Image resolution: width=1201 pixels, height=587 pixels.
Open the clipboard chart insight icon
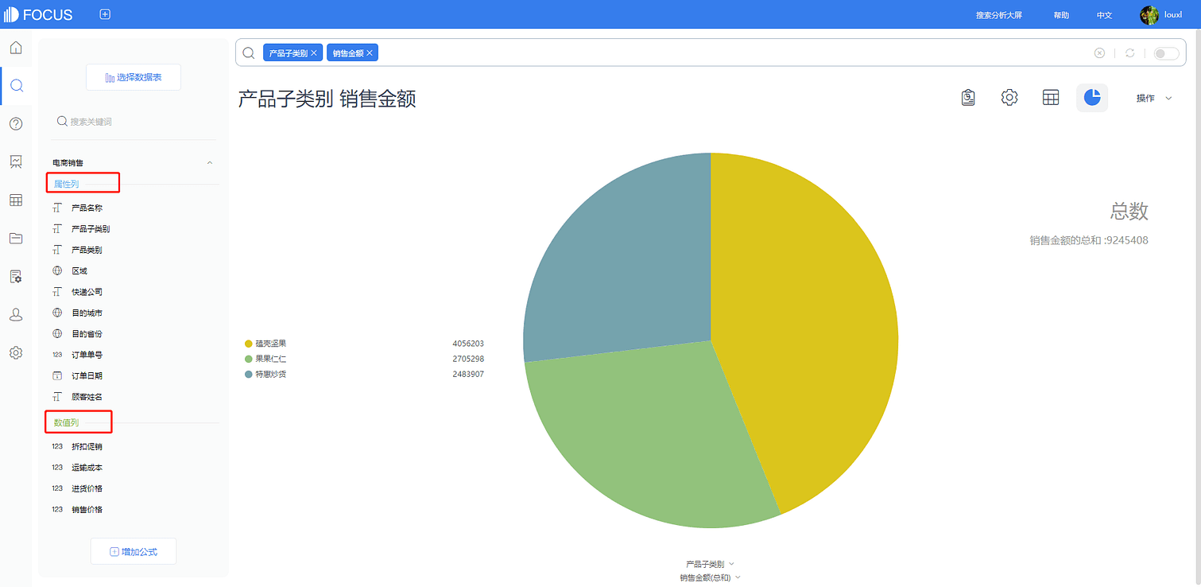pyautogui.click(x=968, y=98)
